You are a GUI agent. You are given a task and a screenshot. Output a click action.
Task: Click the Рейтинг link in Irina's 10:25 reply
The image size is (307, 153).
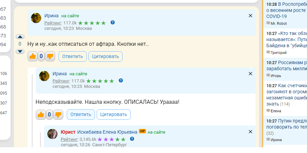pos(61,81)
